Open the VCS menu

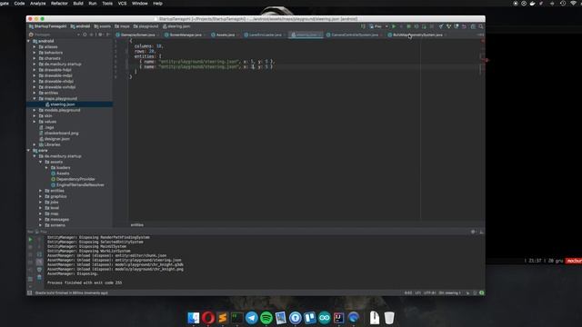coord(122,4)
